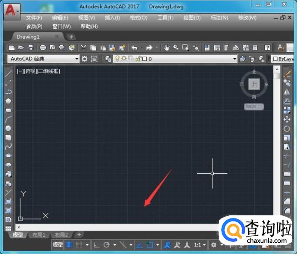
Task: Select the Spline draw tool
Action: 8,146
